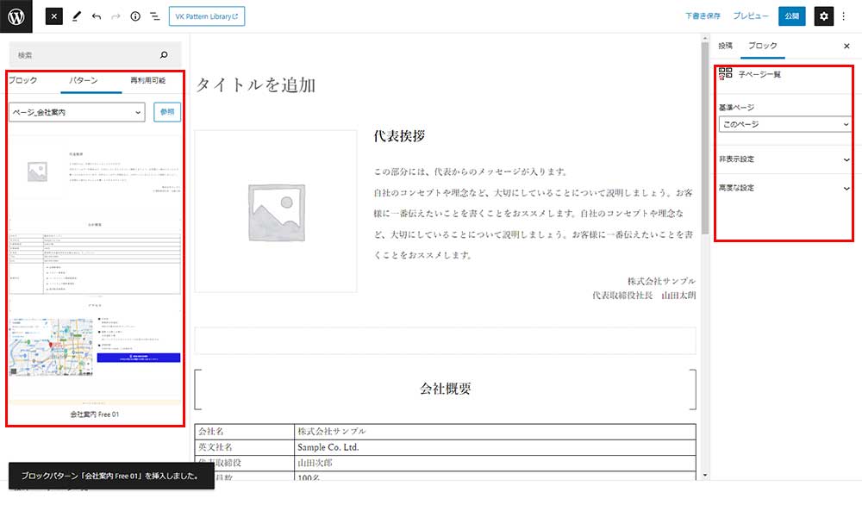The height and width of the screenshot is (511, 862).
Task: Expand the 非表示設定 panel
Action: 785,159
